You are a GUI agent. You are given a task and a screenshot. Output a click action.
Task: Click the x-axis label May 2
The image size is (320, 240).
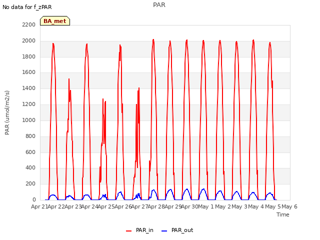(223, 206)
